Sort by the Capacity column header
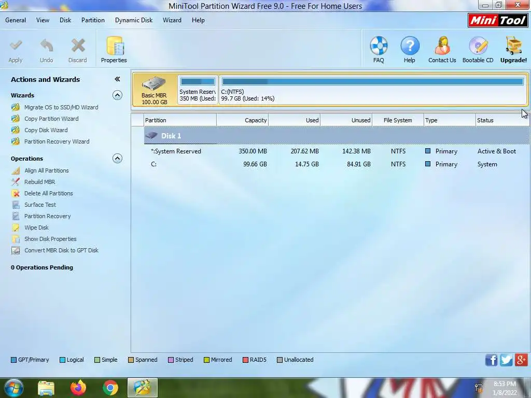 pyautogui.click(x=243, y=120)
